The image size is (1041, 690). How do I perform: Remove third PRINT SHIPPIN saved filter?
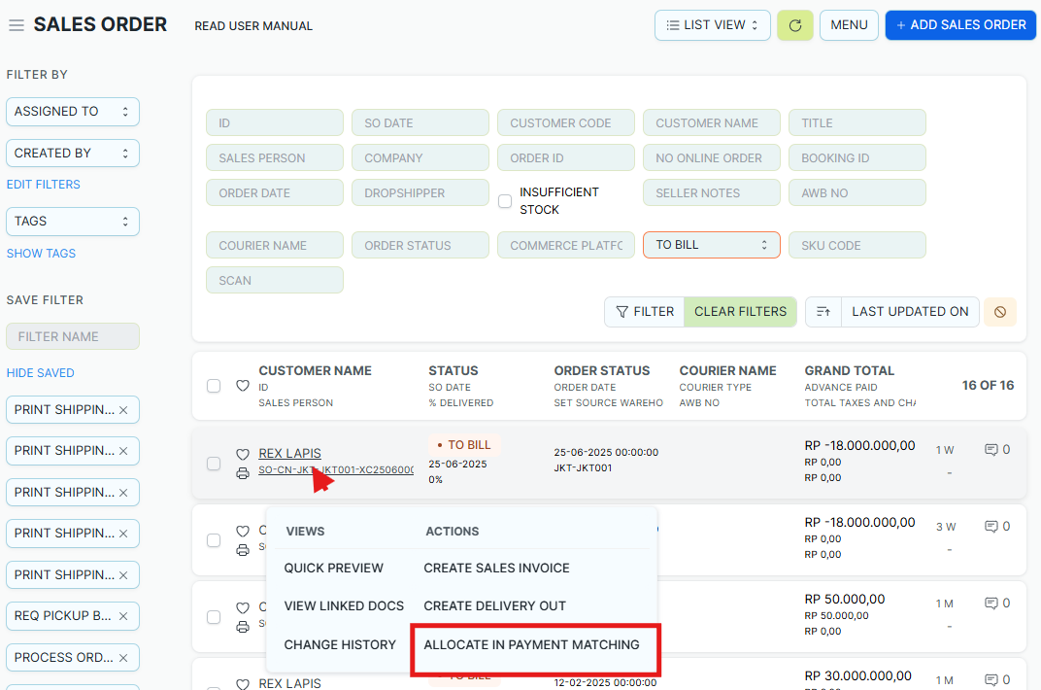pos(123,493)
